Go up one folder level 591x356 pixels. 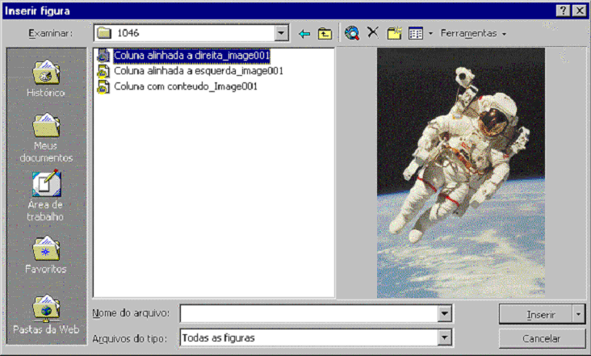tap(325, 34)
